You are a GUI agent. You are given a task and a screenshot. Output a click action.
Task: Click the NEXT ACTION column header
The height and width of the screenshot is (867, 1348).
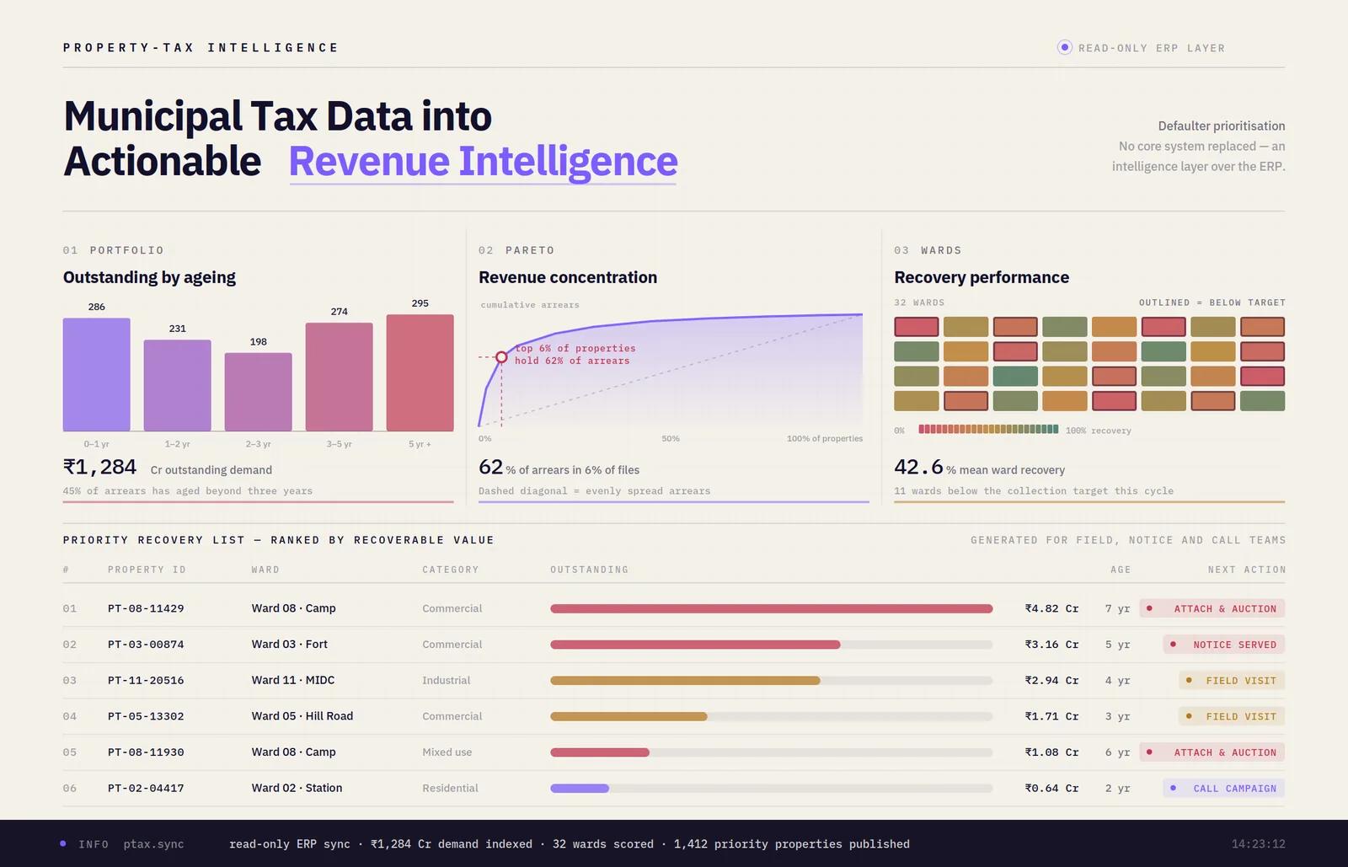coord(1247,570)
